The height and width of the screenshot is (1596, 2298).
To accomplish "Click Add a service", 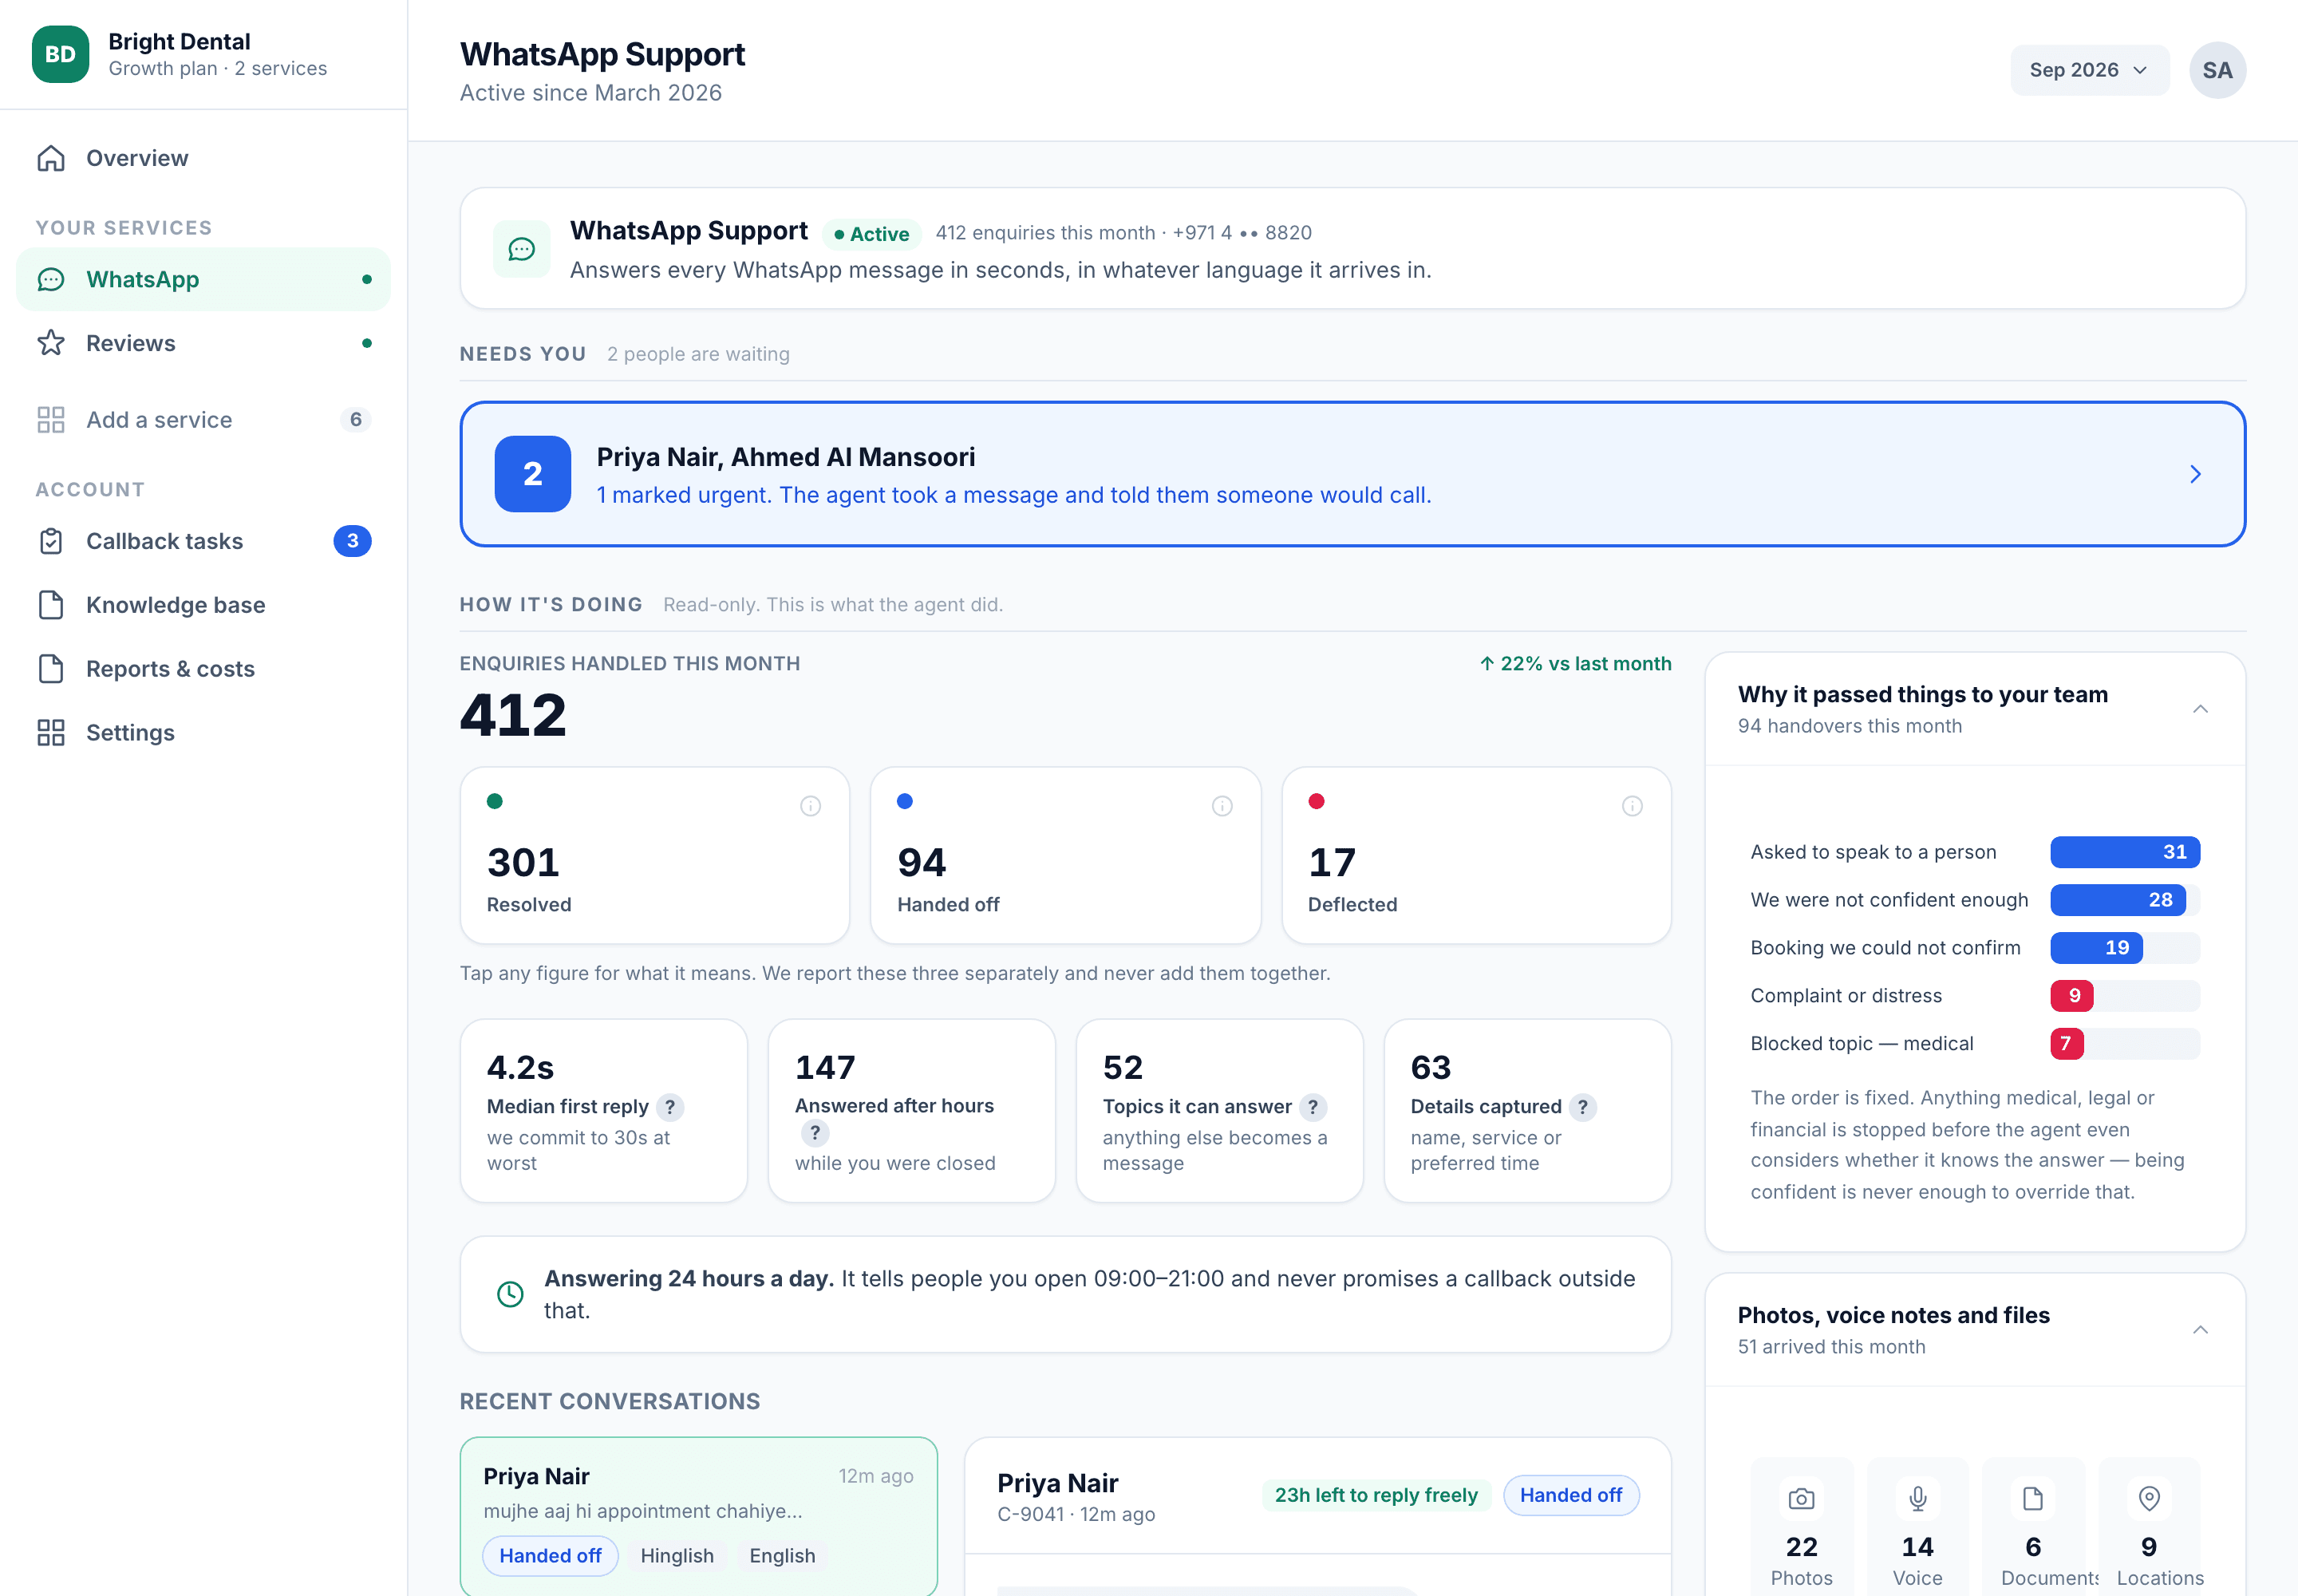I will (203, 420).
